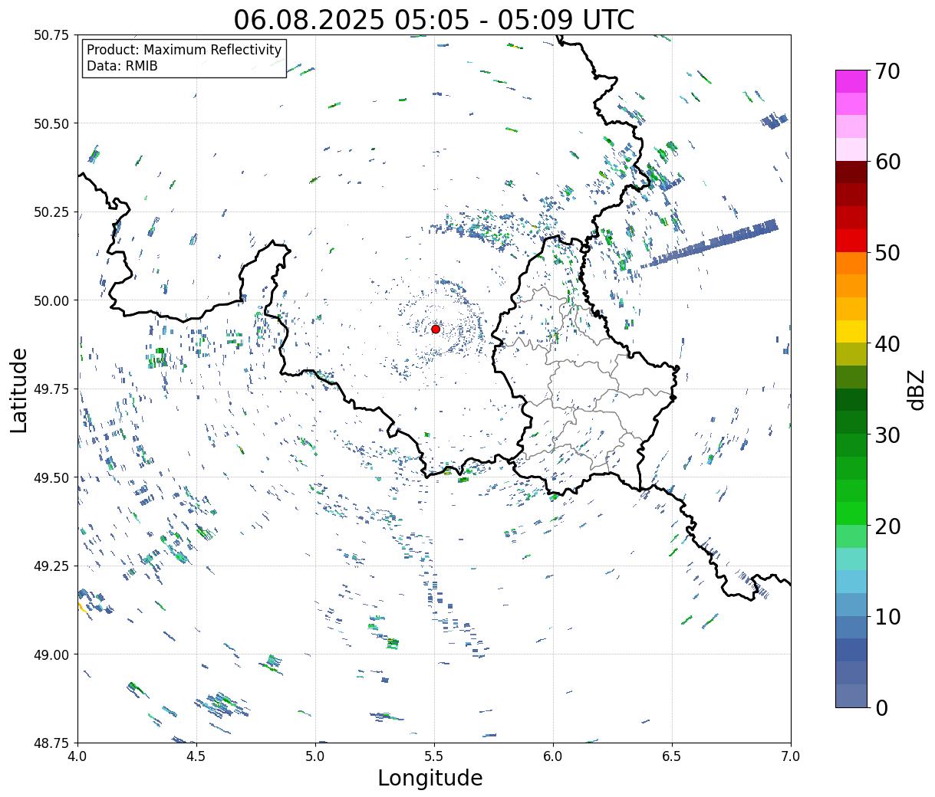The image size is (935, 797).
Task: Click the longitude tick label 7.0
Action: click(791, 756)
